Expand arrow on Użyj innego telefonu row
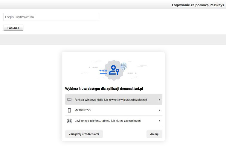Screen dimensions: 226x150 [159, 121]
